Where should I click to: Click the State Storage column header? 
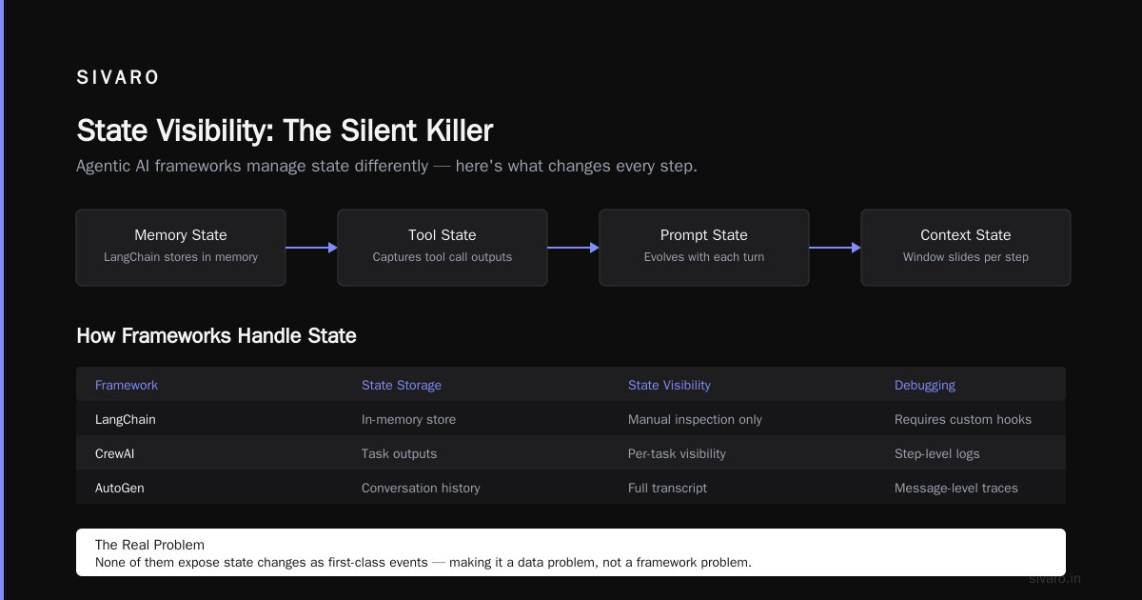[402, 385]
